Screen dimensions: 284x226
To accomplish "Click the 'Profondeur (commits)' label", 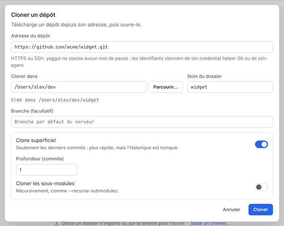I will [40, 159].
